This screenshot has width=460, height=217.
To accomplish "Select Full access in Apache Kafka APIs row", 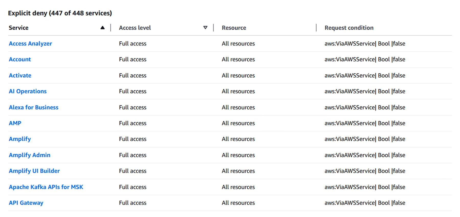I will (x=133, y=187).
